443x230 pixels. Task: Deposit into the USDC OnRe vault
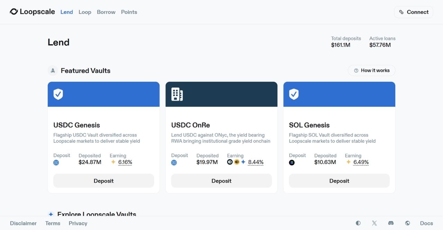tap(221, 181)
